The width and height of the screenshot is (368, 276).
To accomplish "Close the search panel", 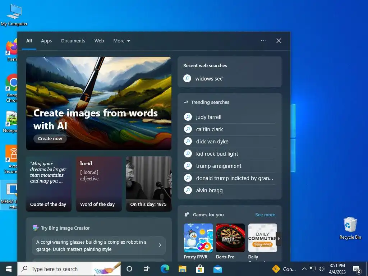I will (x=279, y=41).
